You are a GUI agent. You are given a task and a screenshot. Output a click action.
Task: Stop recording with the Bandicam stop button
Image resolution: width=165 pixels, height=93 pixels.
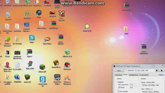pos(162,71)
